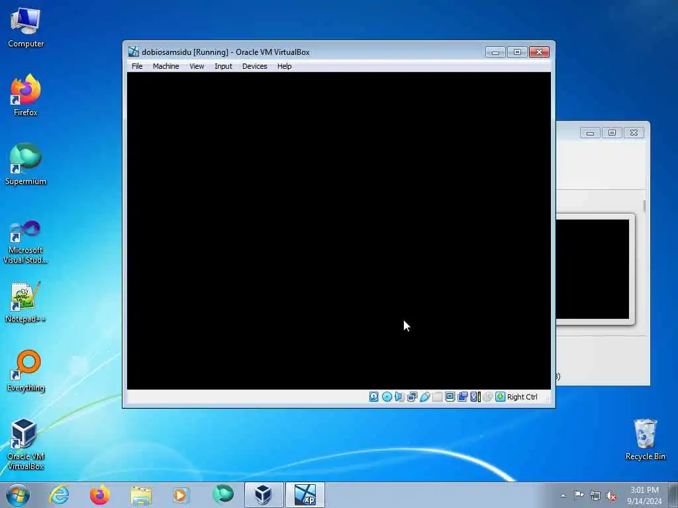678x508 pixels.
Task: Select the Microsoft Visual Studio desktop shortcut
Action: click(x=26, y=242)
